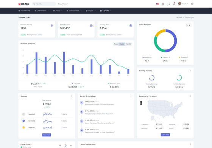
Task: Click the 28 Apr activity icon
Action: tap(81, 103)
